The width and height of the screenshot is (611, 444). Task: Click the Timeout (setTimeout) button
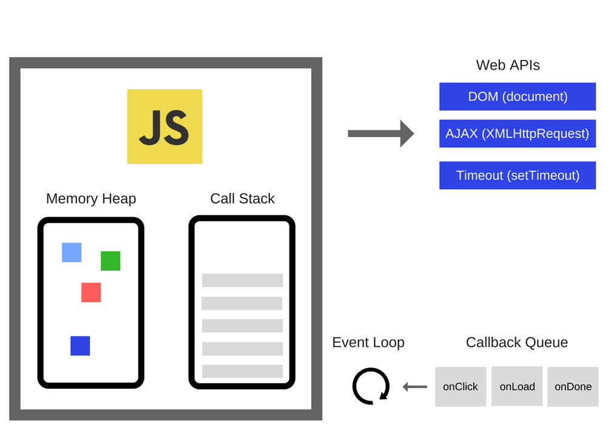(x=517, y=175)
